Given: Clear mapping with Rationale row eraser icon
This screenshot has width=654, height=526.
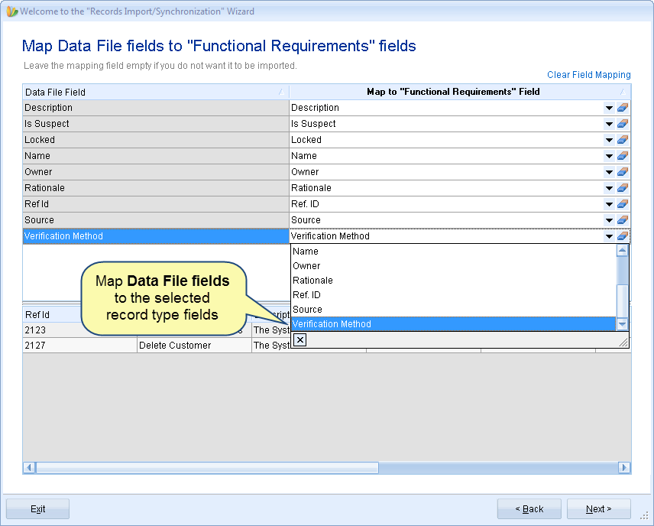Looking at the screenshot, I should coord(623,188).
